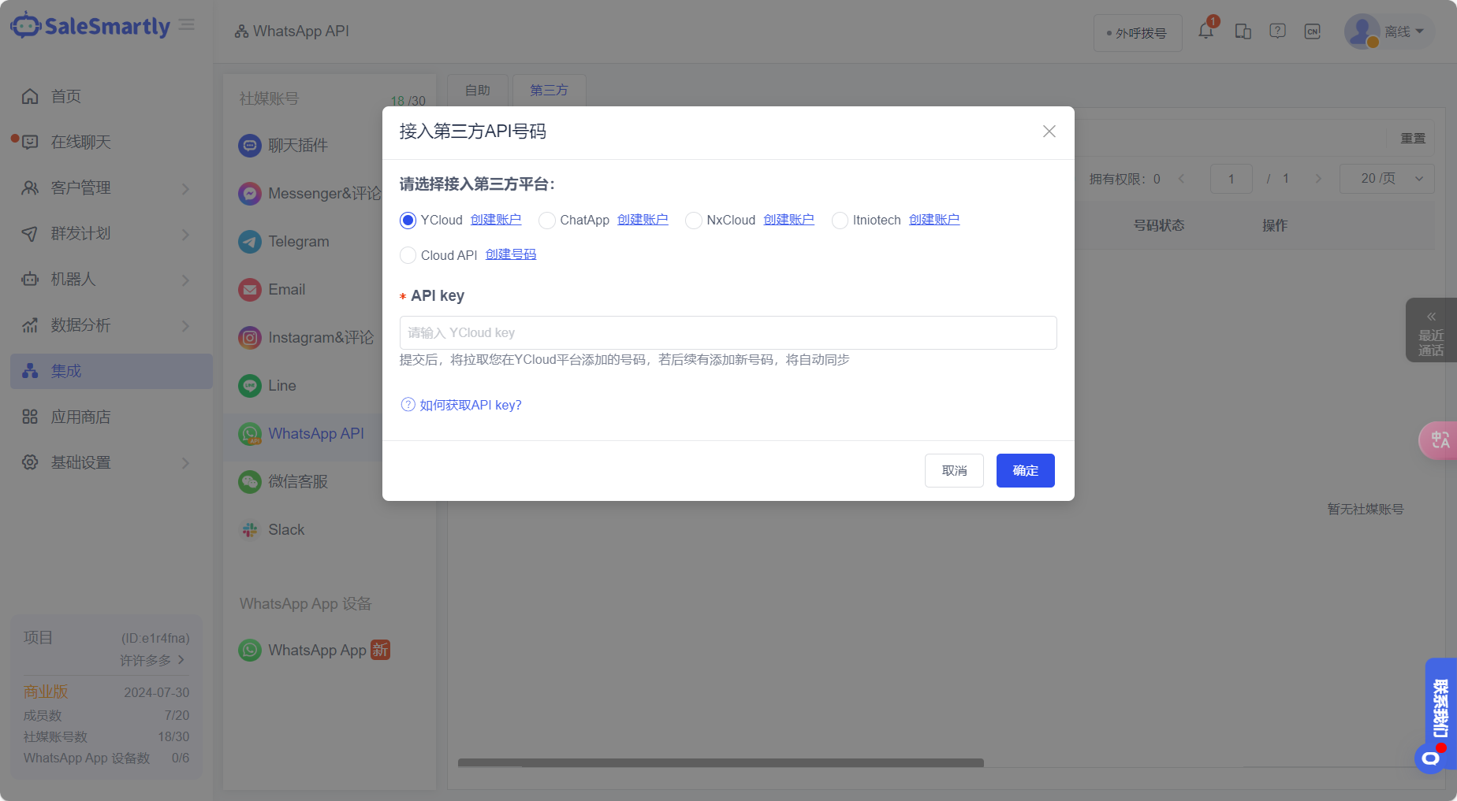The width and height of the screenshot is (1457, 801).
Task: Expand the 最近通话 side panel
Action: point(1431,331)
